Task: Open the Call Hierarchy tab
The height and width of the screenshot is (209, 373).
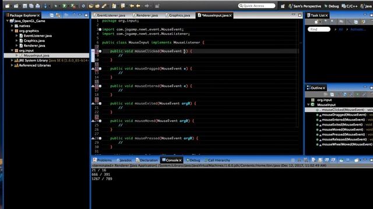Action: pyautogui.click(x=217, y=160)
